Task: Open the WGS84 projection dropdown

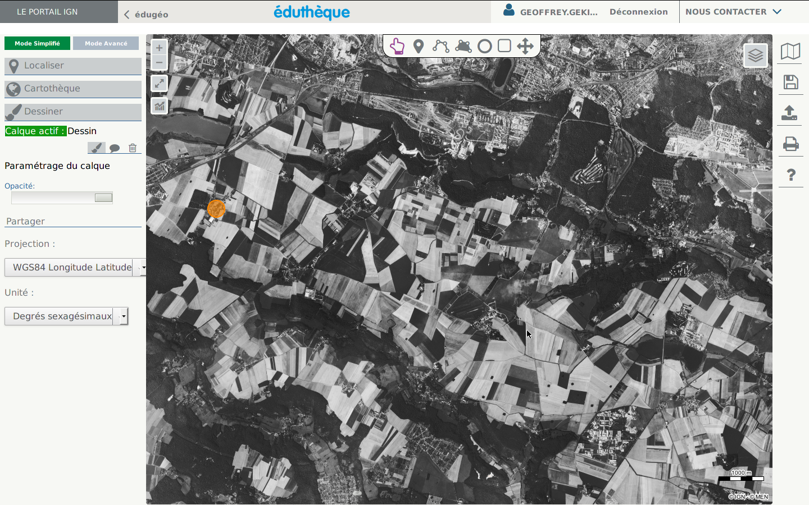Action: click(75, 267)
